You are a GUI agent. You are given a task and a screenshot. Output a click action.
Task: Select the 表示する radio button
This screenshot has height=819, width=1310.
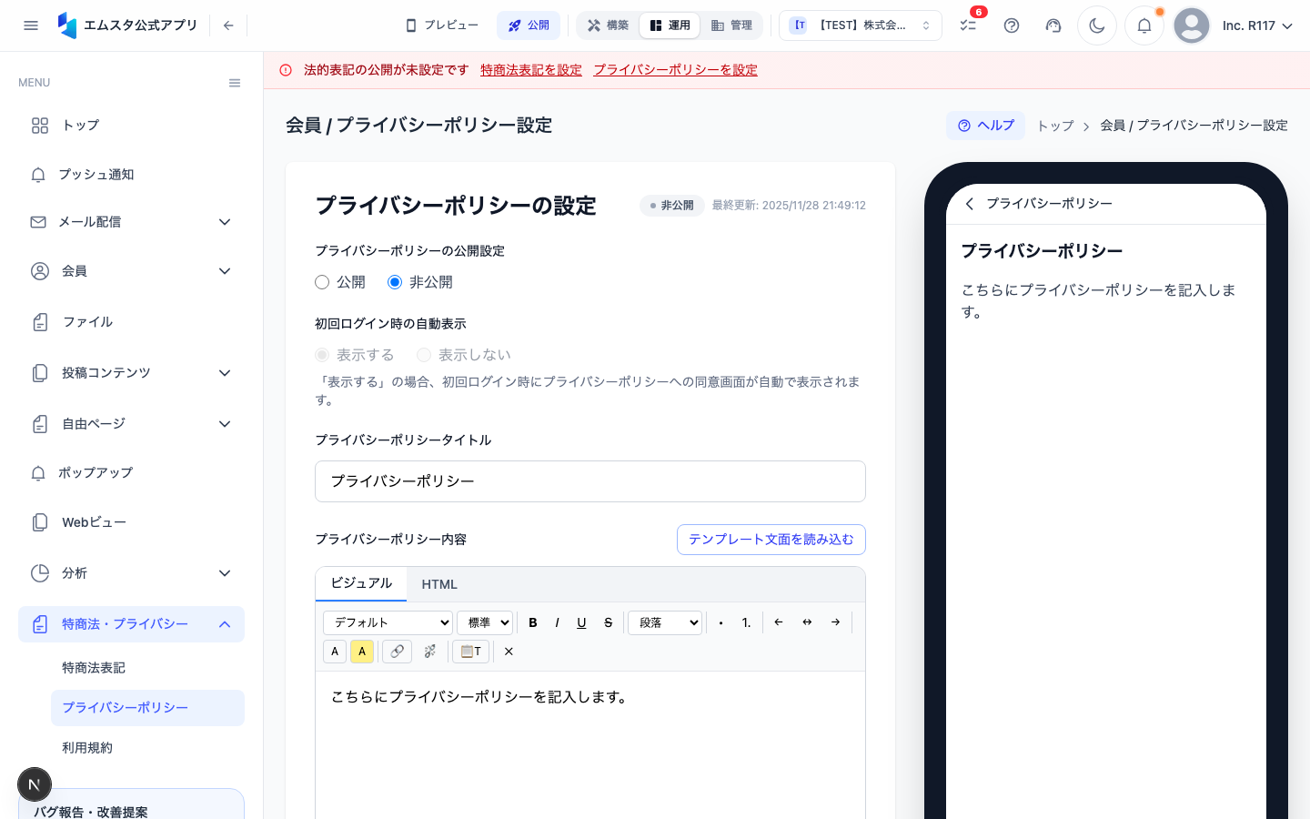pos(322,355)
